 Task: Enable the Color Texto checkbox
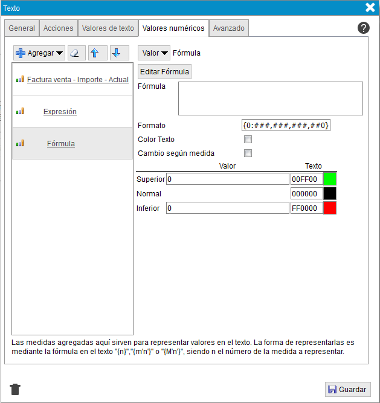pos(248,140)
